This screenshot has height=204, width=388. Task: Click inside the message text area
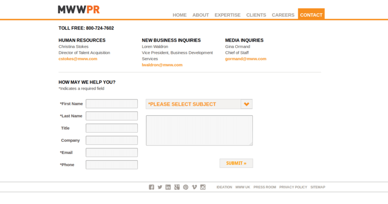pos(200,131)
